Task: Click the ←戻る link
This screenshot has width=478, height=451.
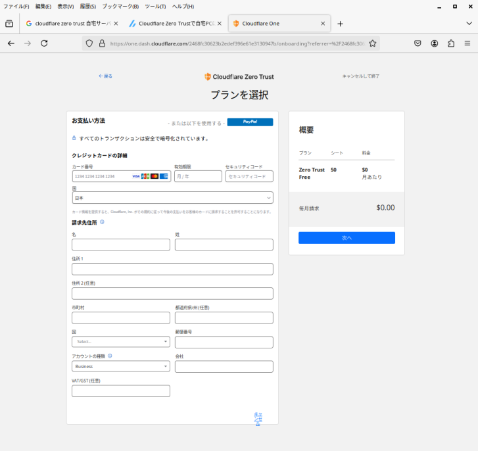Action: 105,76
